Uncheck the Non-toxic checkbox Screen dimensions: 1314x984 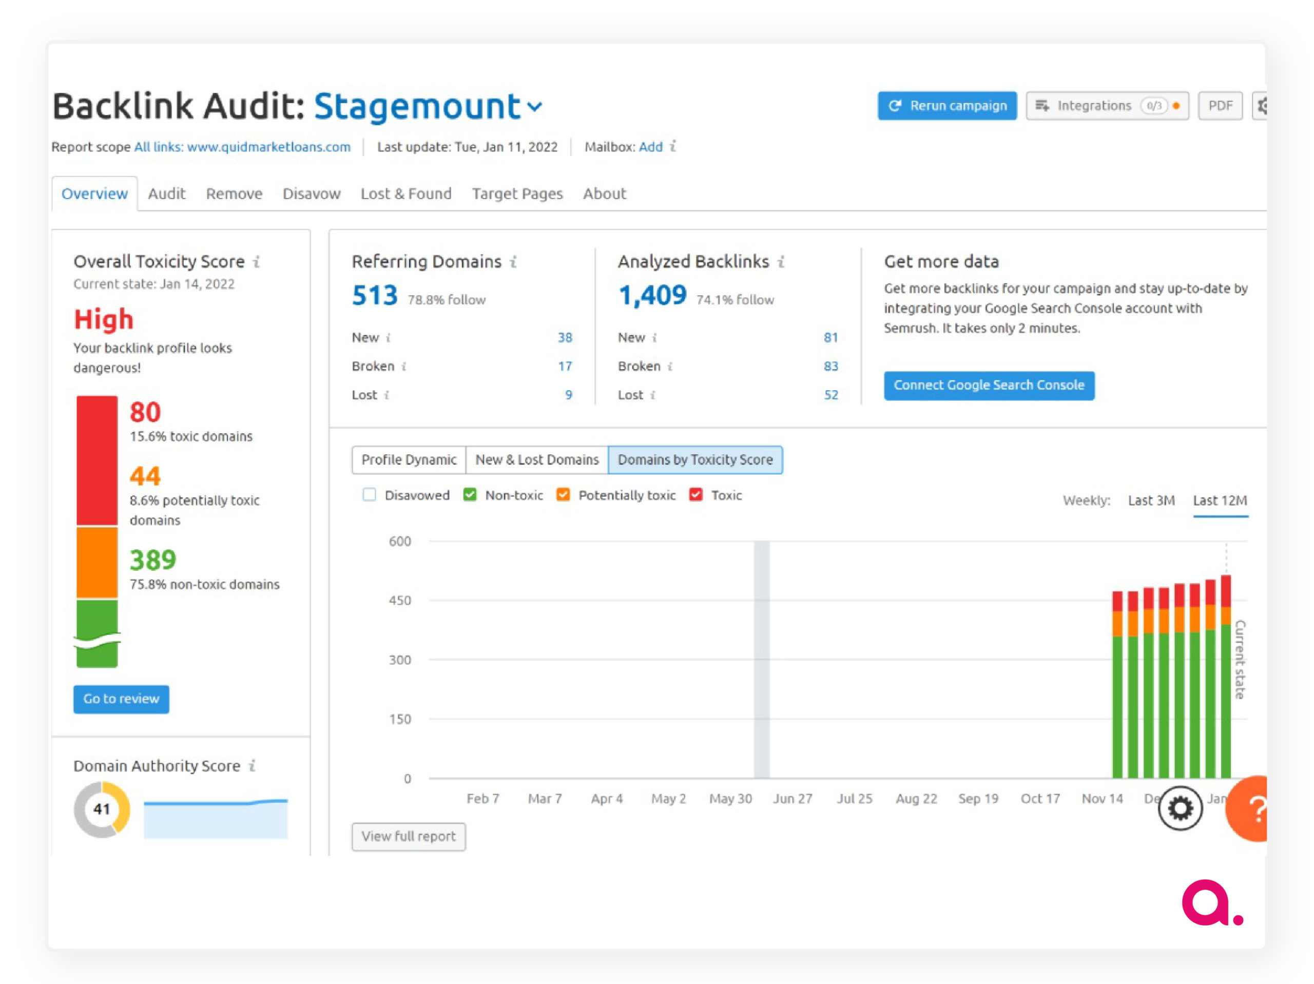click(x=470, y=495)
